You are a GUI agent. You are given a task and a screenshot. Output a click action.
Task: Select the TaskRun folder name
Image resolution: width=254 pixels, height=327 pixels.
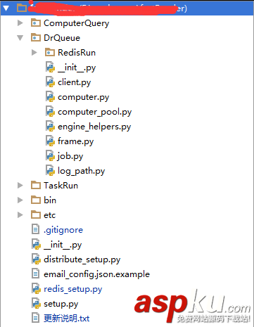click(61, 186)
